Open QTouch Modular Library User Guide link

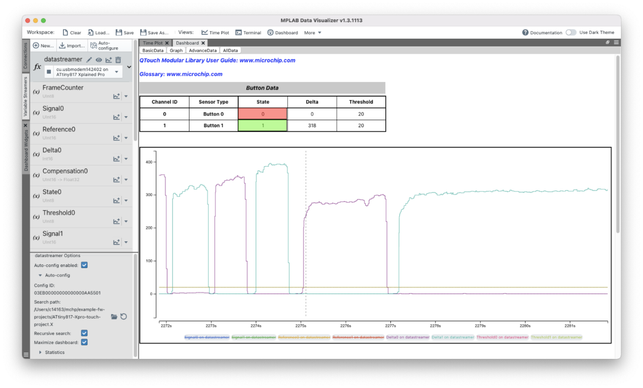point(217,60)
